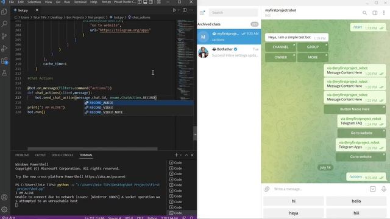Switch to the OUTPUT panel tab
The width and height of the screenshot is (390, 219).
click(x=40, y=155)
